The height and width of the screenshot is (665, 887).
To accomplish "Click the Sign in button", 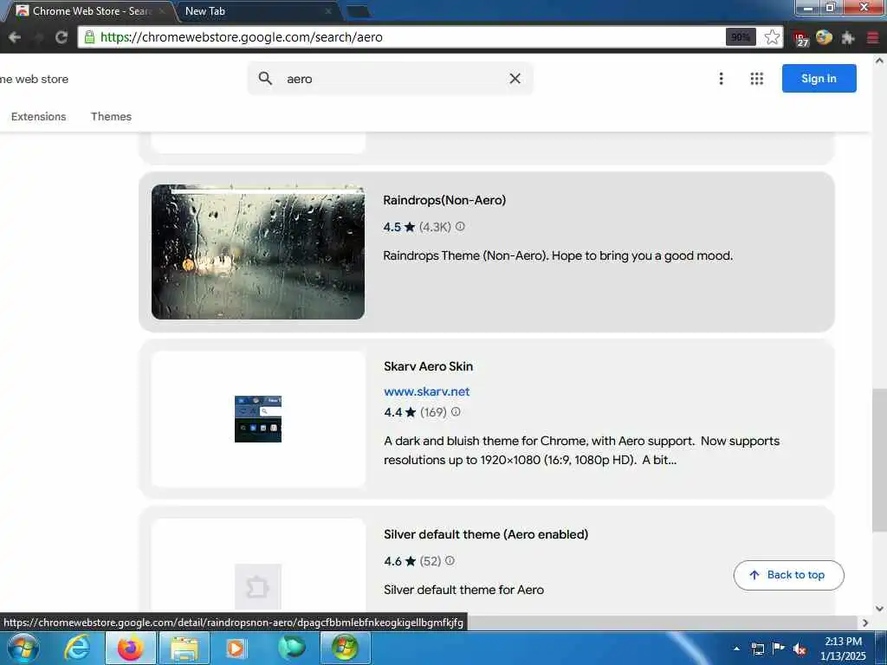I will point(819,79).
